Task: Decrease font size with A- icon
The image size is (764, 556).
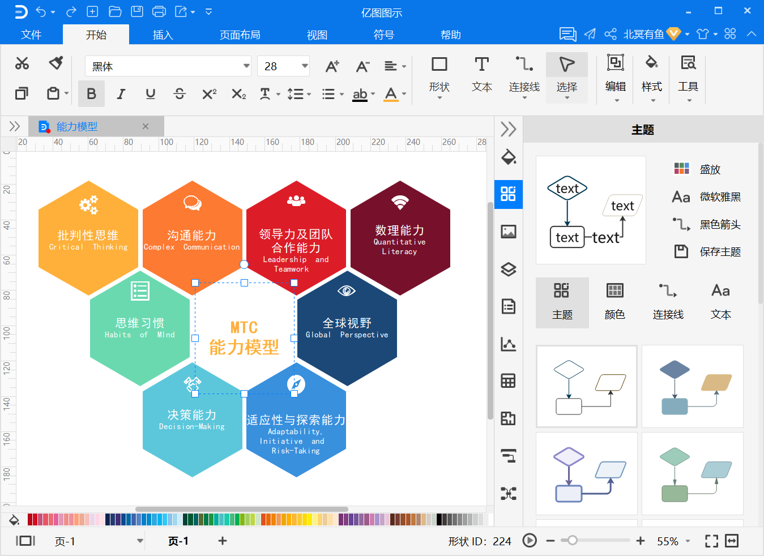Action: [x=362, y=66]
